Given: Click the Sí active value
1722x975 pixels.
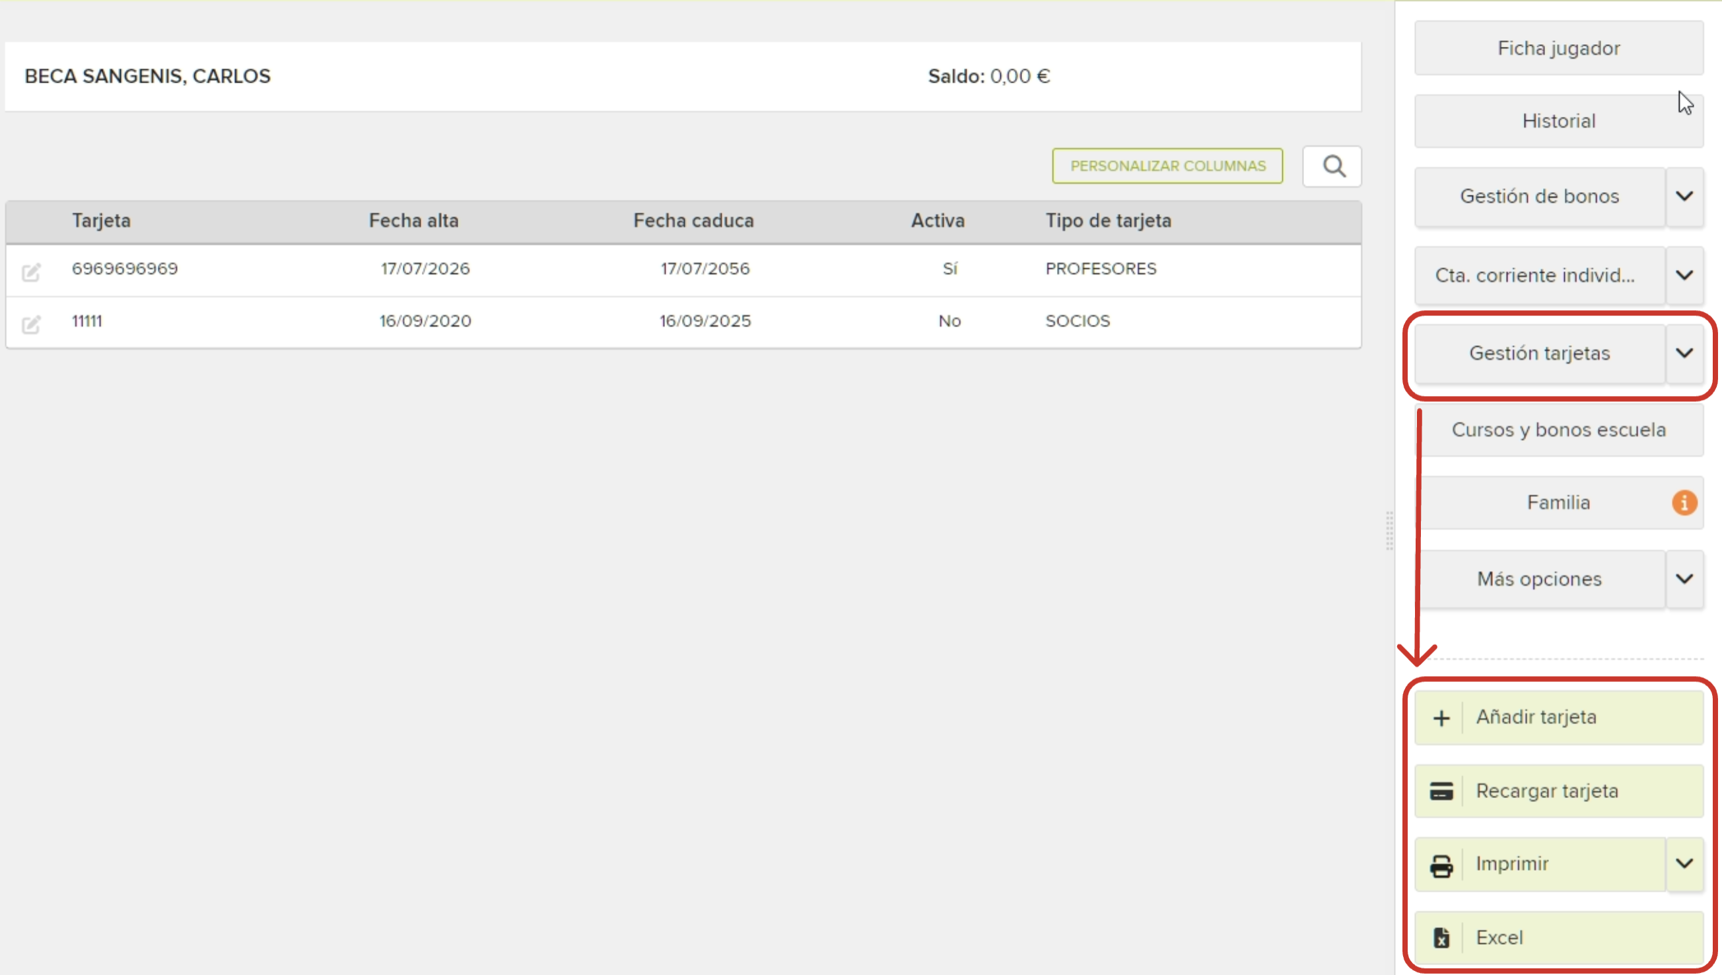Looking at the screenshot, I should coord(950,269).
